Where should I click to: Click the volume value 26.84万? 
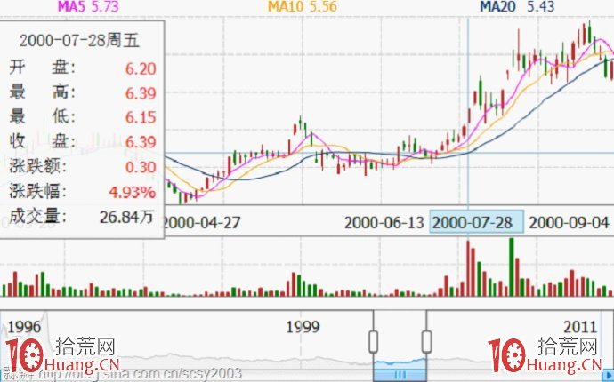(126, 217)
